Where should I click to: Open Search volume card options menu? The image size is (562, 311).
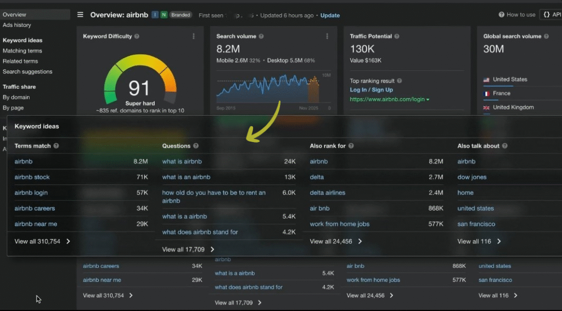click(327, 36)
